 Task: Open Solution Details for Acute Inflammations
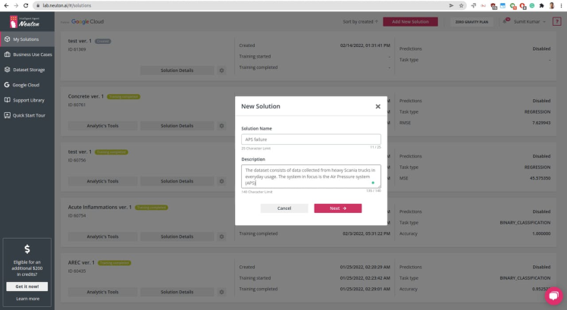click(177, 236)
